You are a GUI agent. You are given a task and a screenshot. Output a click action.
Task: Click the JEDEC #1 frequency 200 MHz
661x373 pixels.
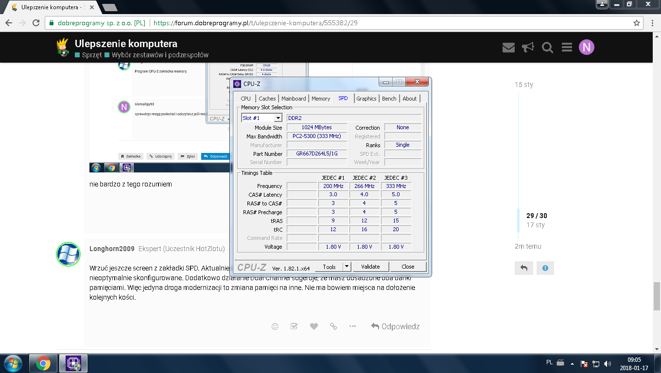333,186
